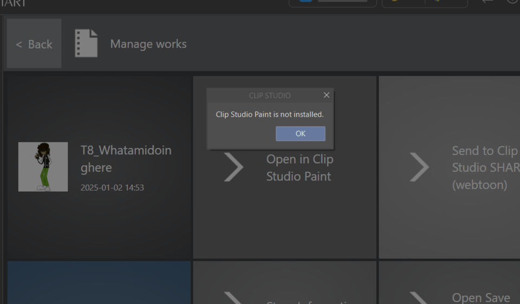Image resolution: width=520 pixels, height=304 pixels.
Task: Click the Manage works film document icon
Action: (86, 43)
